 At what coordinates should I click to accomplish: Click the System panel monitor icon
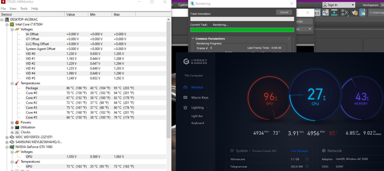(x=232, y=151)
